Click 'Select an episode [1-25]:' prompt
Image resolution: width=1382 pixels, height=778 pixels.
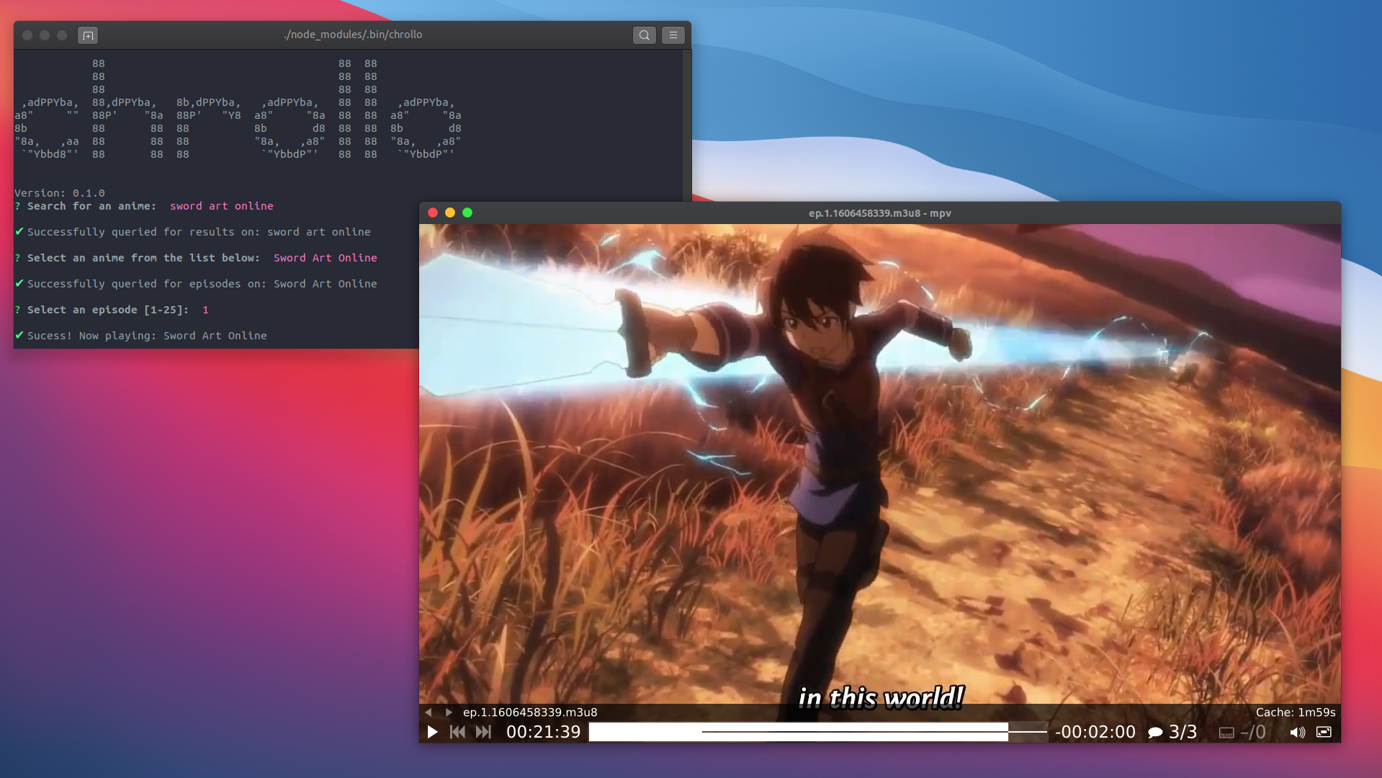[108, 310]
